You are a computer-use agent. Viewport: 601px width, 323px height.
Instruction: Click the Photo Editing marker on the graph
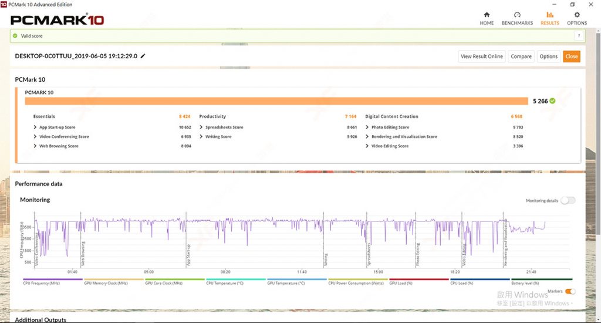418,254
